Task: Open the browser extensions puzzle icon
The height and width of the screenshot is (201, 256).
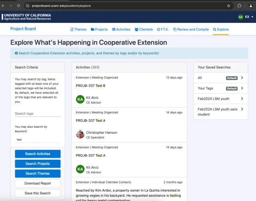Action: [x=239, y=6]
